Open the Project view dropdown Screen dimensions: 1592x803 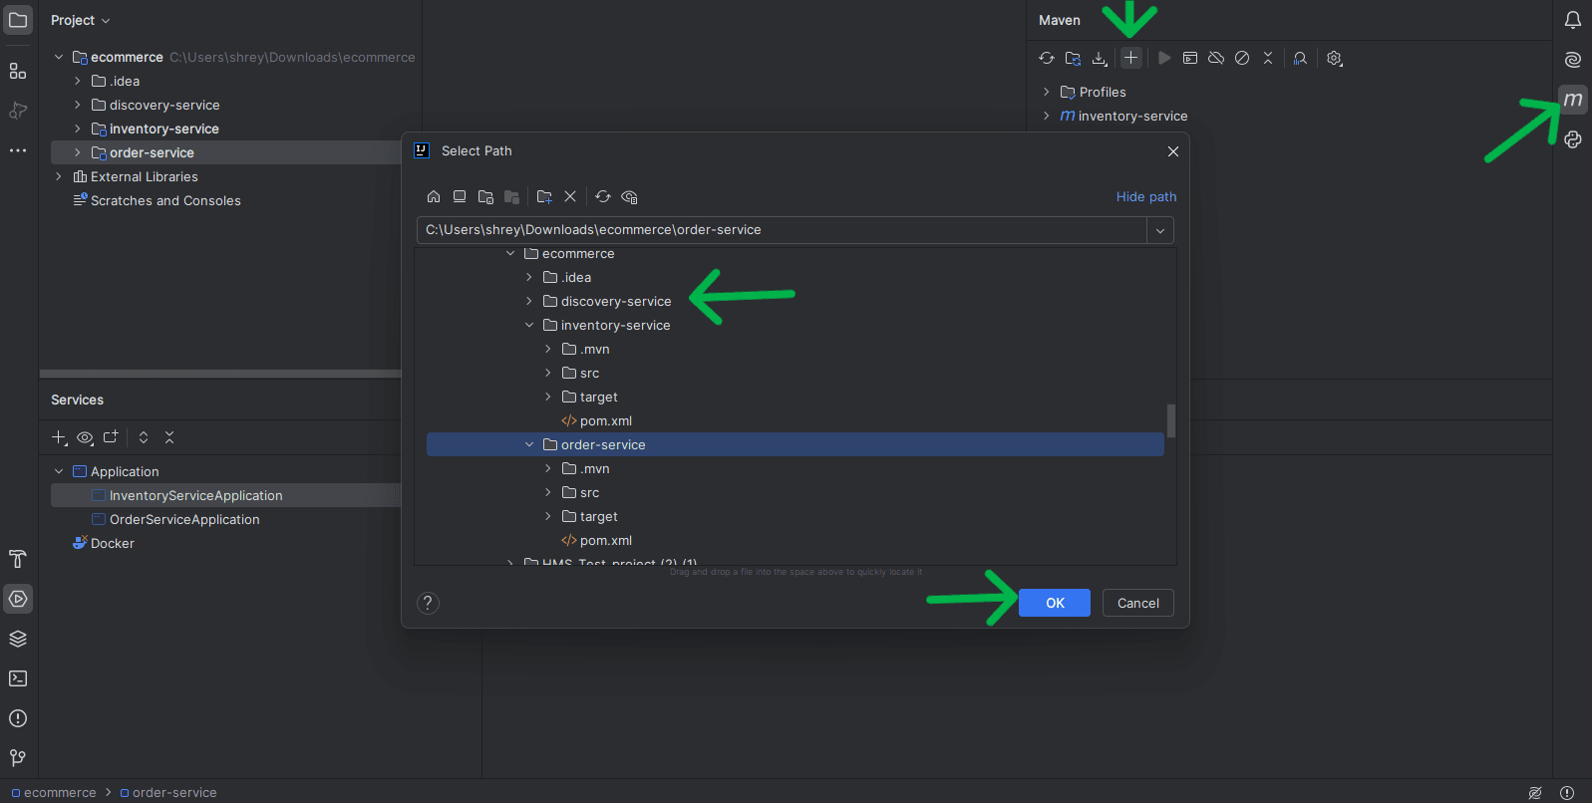click(x=81, y=20)
